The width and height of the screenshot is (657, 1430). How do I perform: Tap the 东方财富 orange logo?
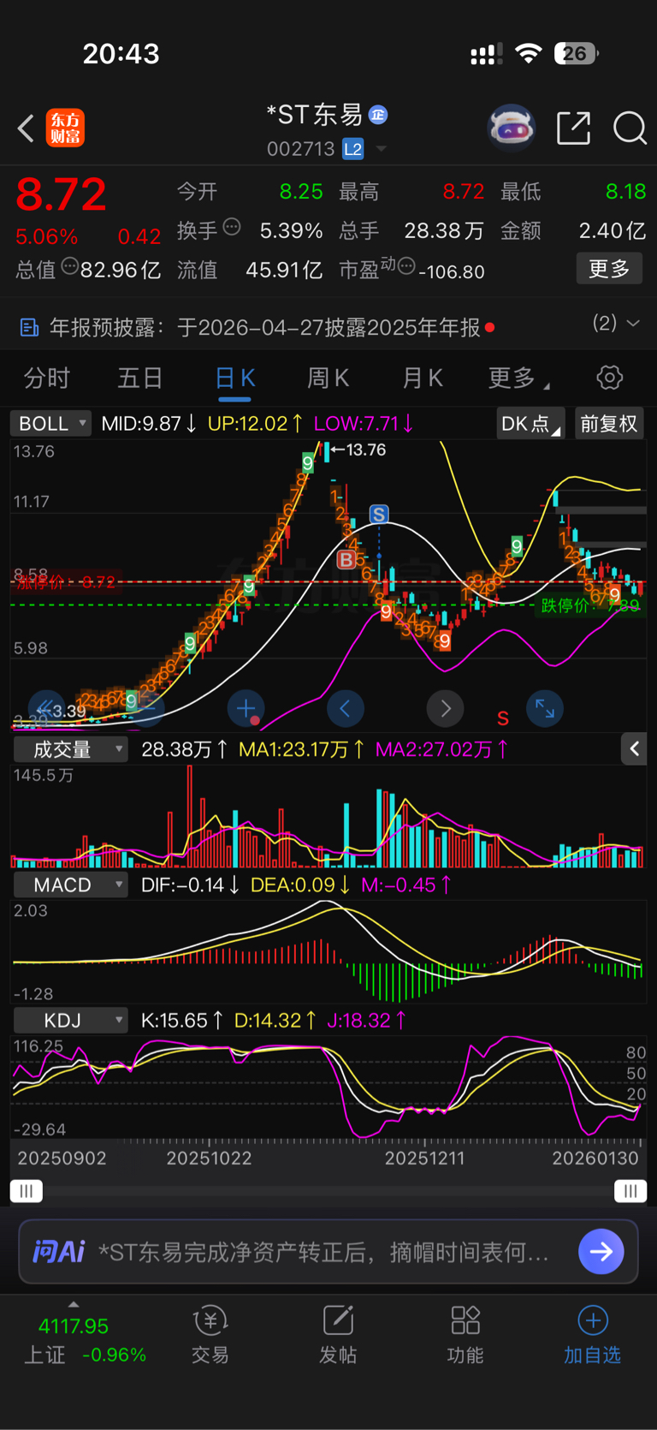pos(65,128)
